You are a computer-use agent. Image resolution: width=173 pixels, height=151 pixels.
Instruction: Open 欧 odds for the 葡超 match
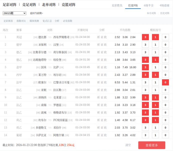coord(105,135)
